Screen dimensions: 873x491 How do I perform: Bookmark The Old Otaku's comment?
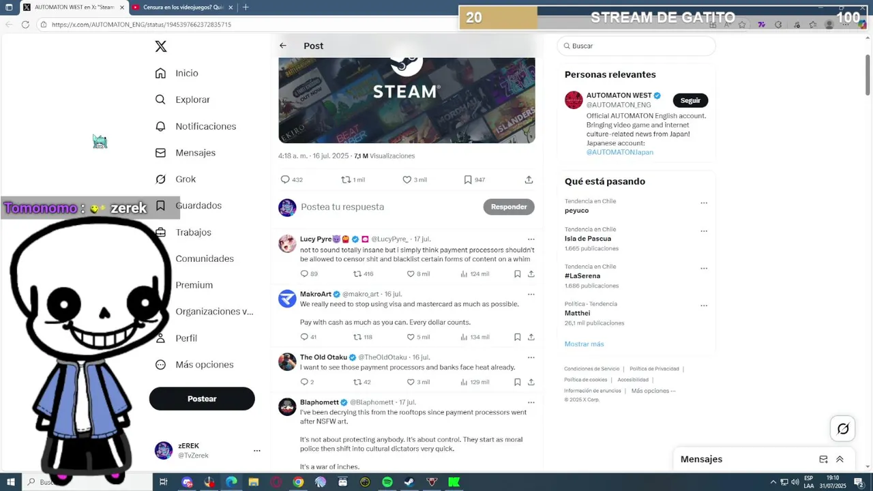click(518, 382)
